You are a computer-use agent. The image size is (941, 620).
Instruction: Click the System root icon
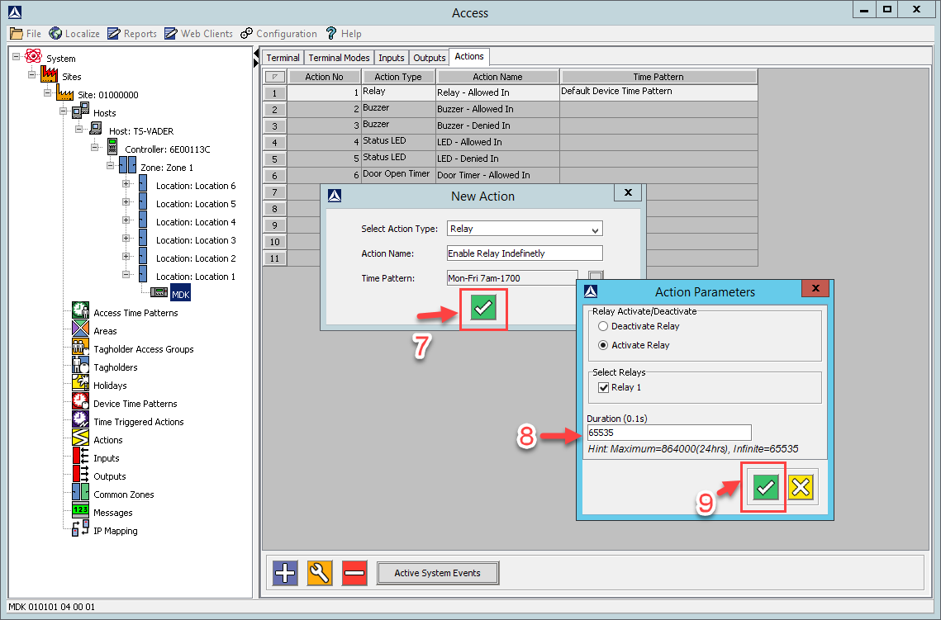34,56
